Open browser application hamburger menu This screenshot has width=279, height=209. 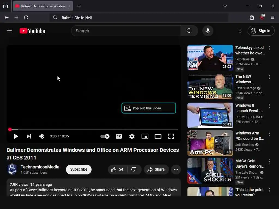(272, 17)
